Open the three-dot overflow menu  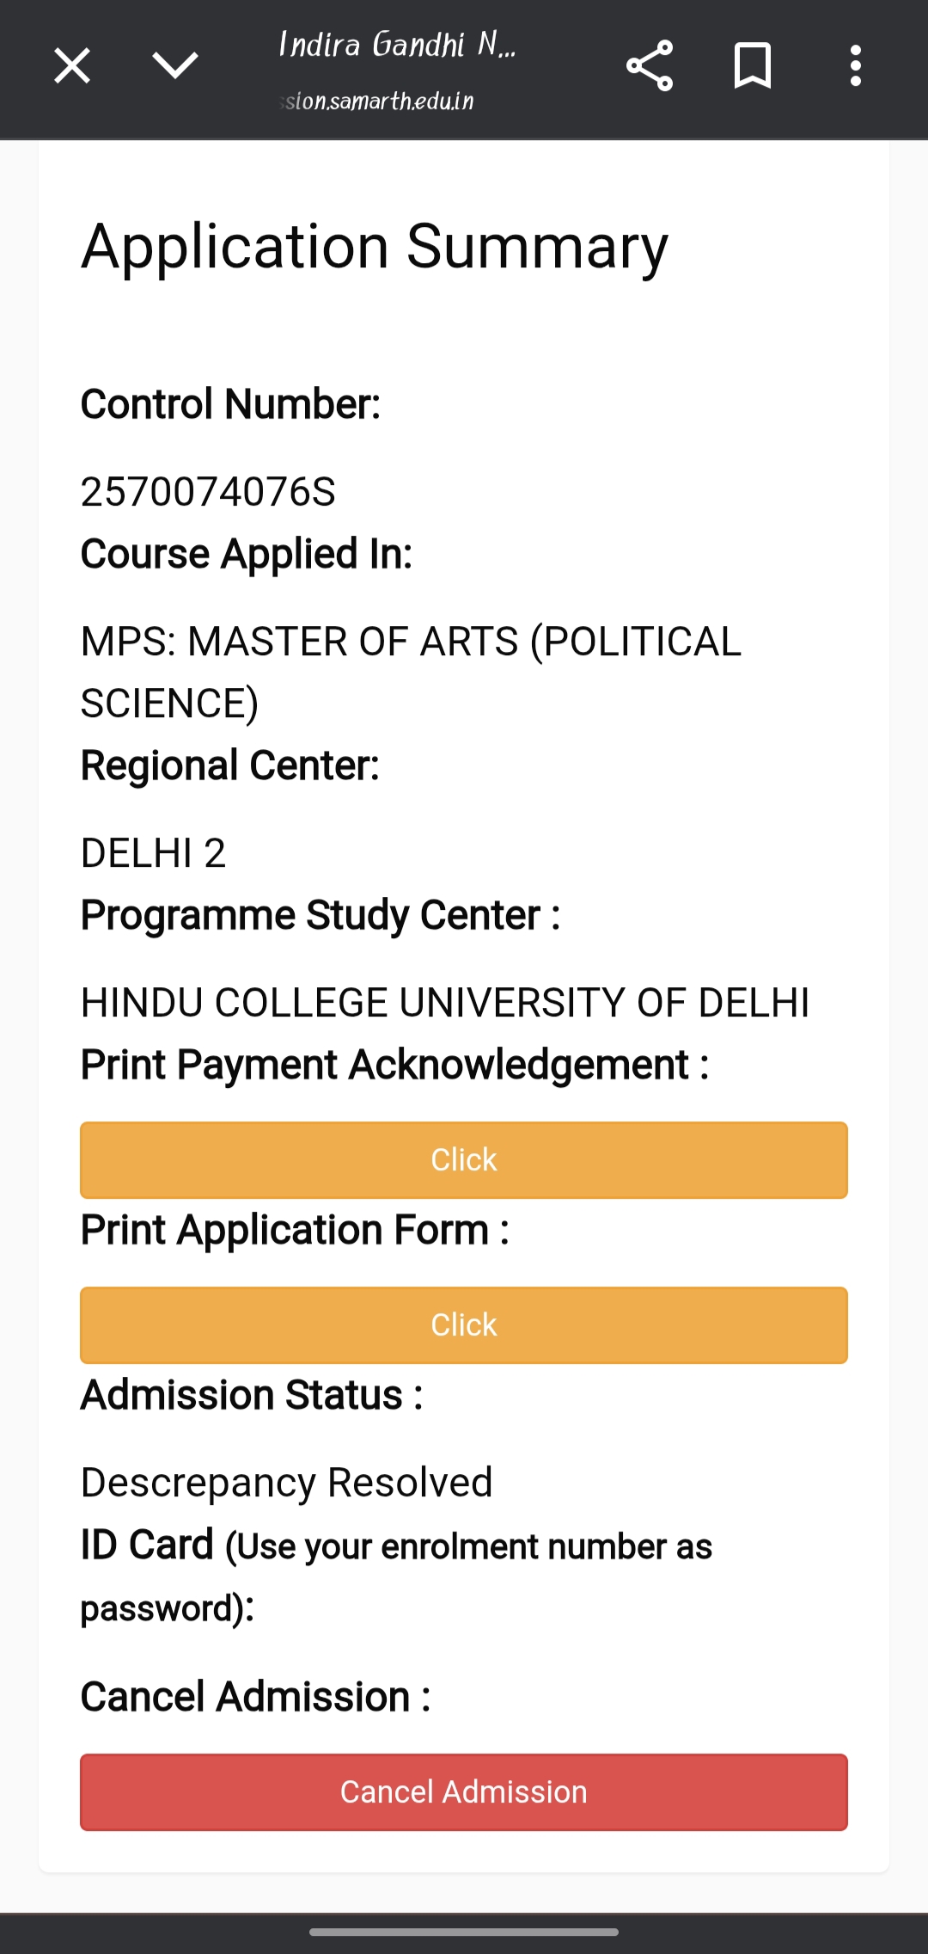pos(855,65)
